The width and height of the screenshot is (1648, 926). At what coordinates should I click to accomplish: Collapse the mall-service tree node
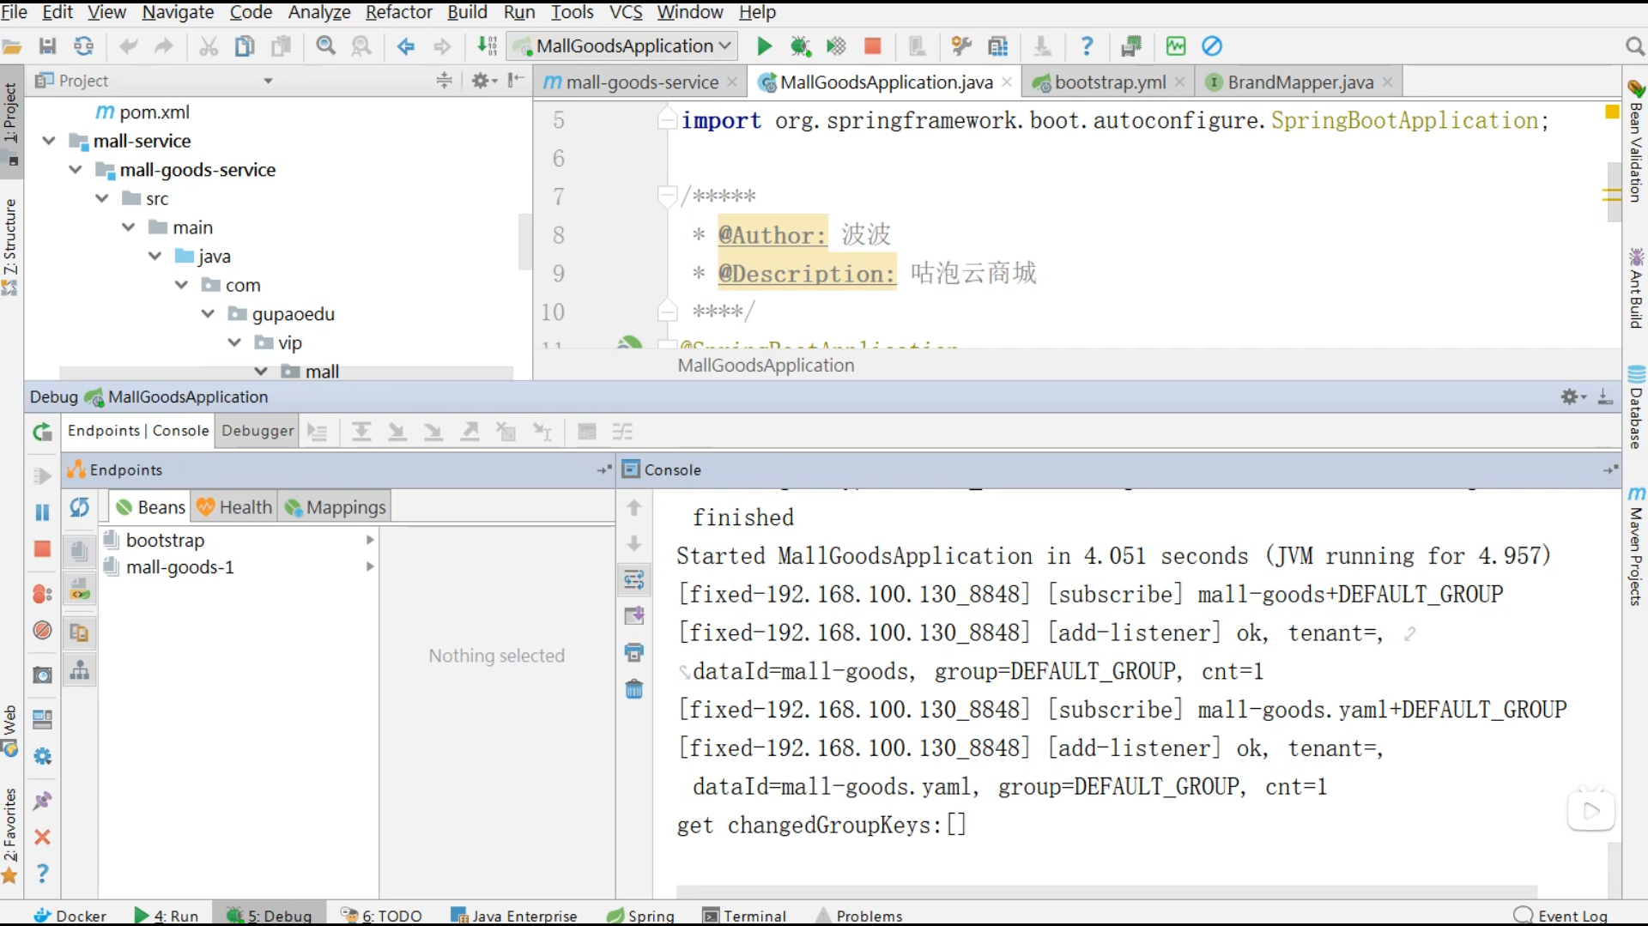click(x=49, y=141)
